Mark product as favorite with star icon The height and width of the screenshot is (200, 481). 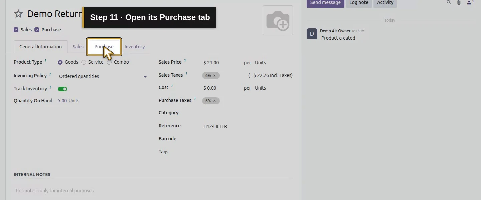point(18,14)
